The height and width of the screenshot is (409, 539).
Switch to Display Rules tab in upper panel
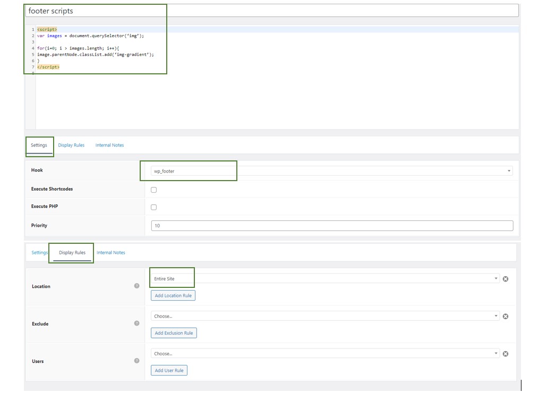[x=71, y=146]
